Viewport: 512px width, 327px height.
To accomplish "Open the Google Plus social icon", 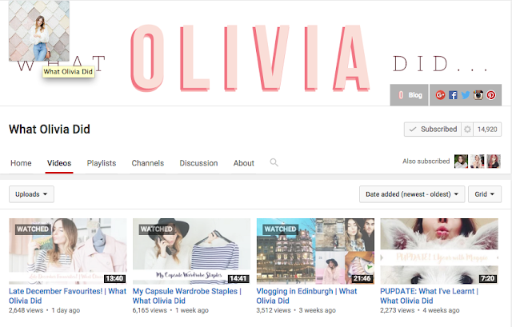I will (x=440, y=95).
